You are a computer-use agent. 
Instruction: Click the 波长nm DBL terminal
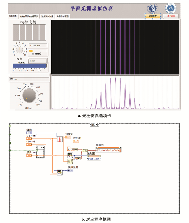pos(29,155)
